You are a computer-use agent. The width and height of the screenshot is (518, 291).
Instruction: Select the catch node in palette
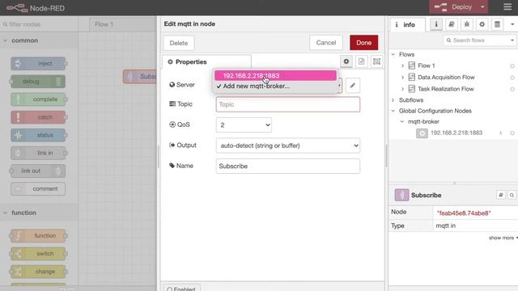pos(38,117)
